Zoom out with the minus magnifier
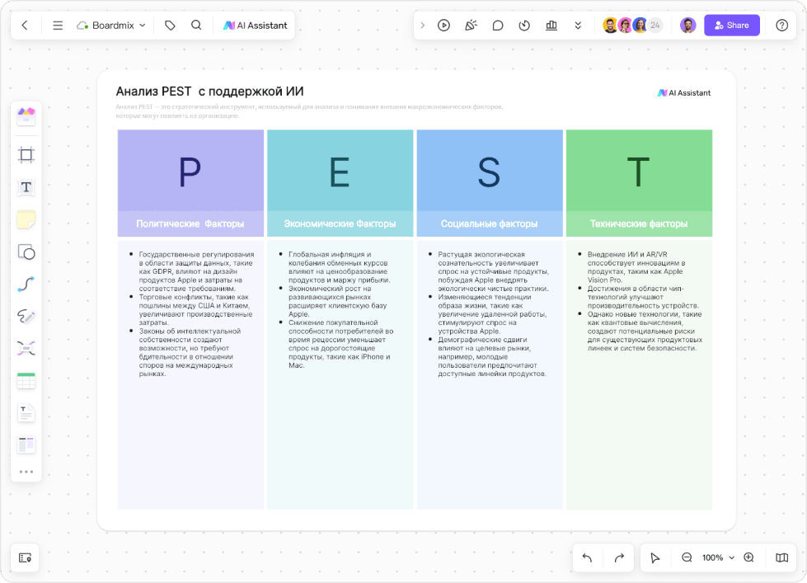 click(x=687, y=557)
